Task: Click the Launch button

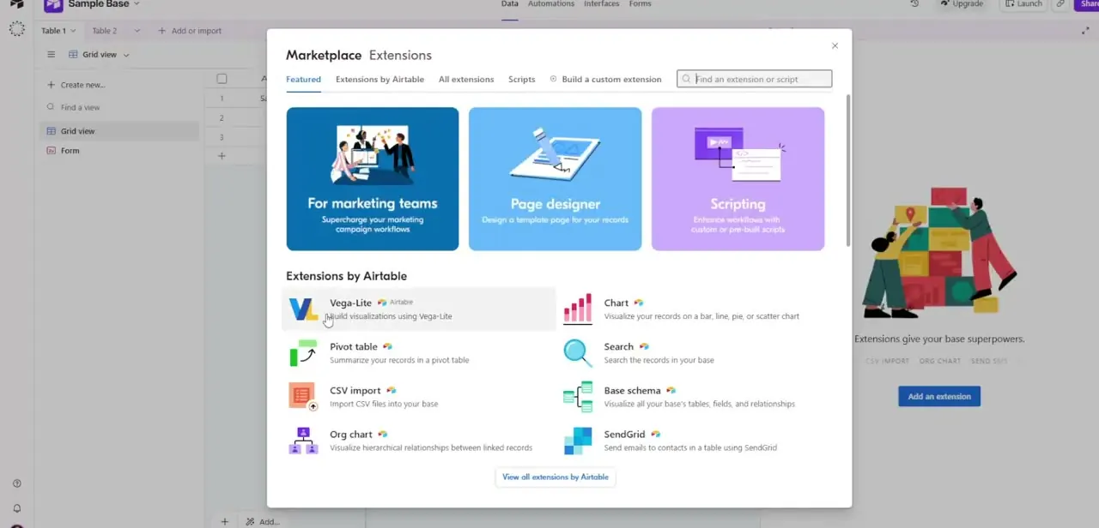Action: (x=1023, y=4)
